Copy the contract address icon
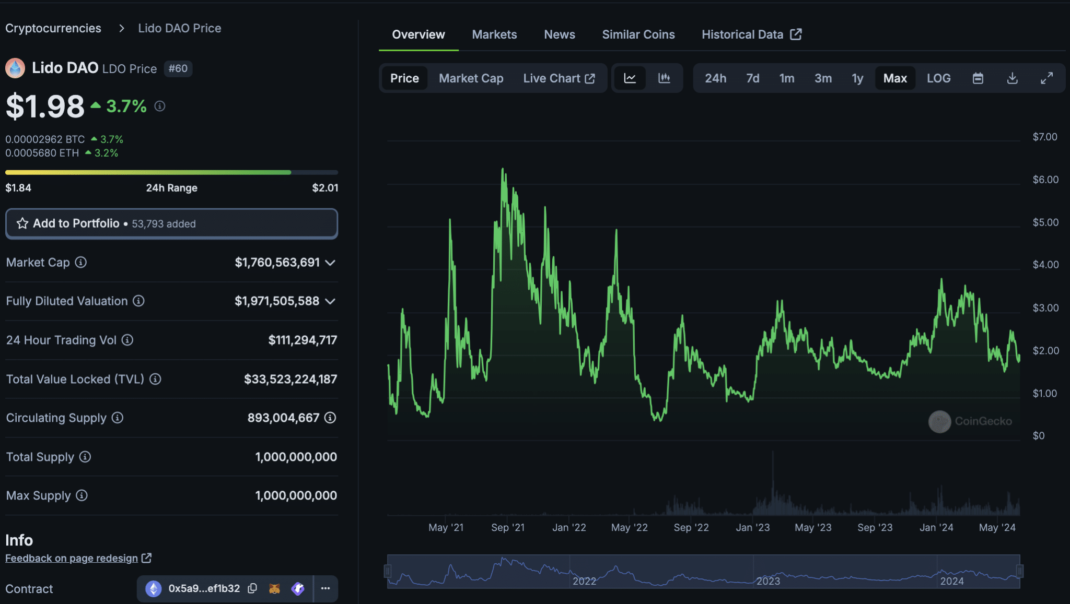The image size is (1070, 604). point(252,588)
